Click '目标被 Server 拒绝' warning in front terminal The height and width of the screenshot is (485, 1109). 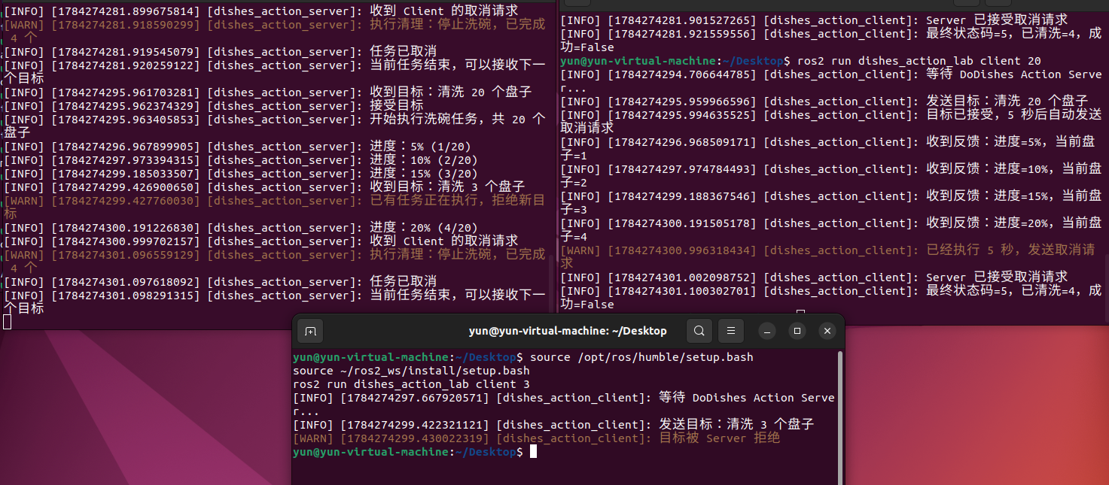coord(719,438)
